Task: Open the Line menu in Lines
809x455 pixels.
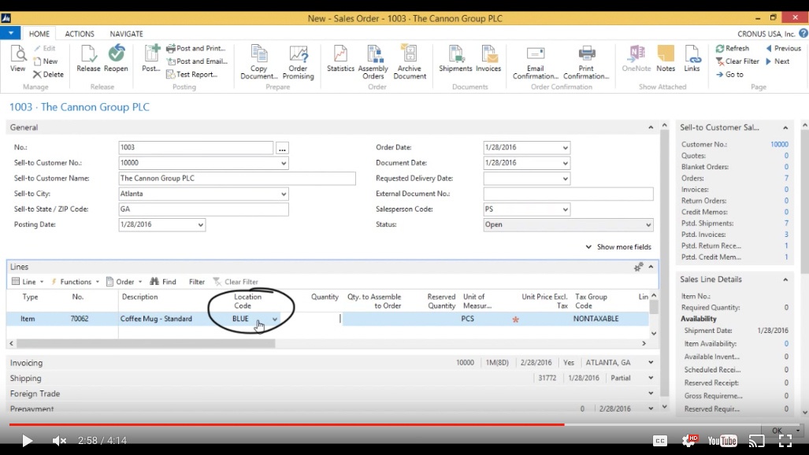Action: (28, 282)
